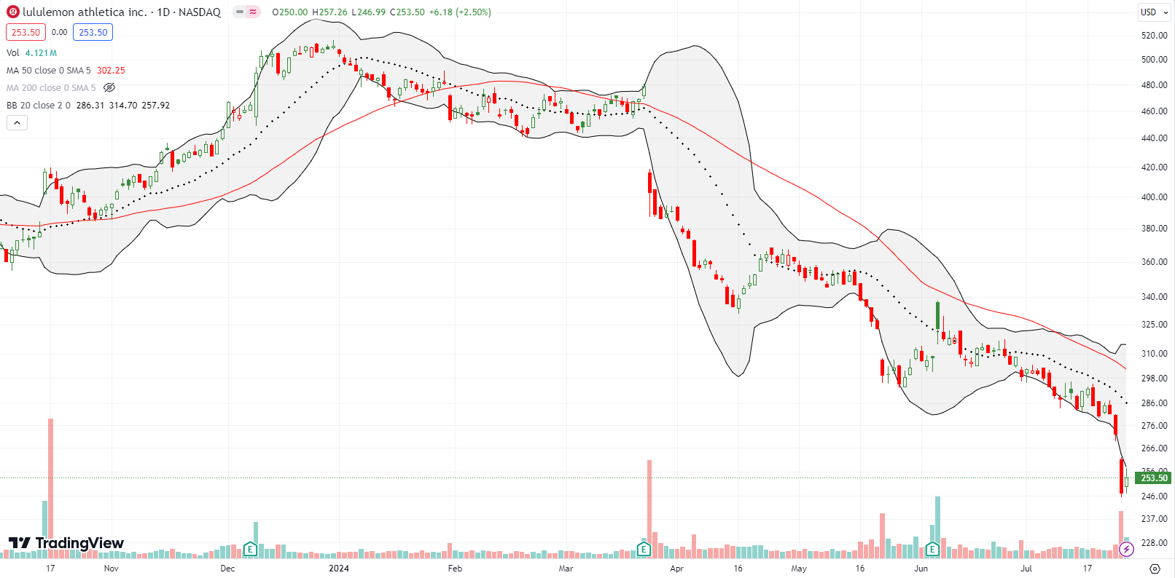The width and height of the screenshot is (1175, 578).
Task: Click the closing price C253.50 value
Action: click(x=407, y=12)
